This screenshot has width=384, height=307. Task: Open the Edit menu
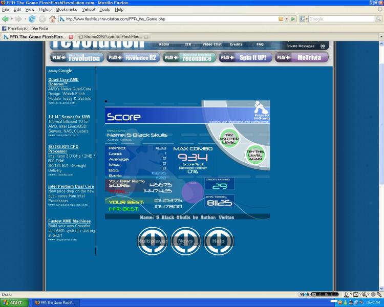[17, 9]
